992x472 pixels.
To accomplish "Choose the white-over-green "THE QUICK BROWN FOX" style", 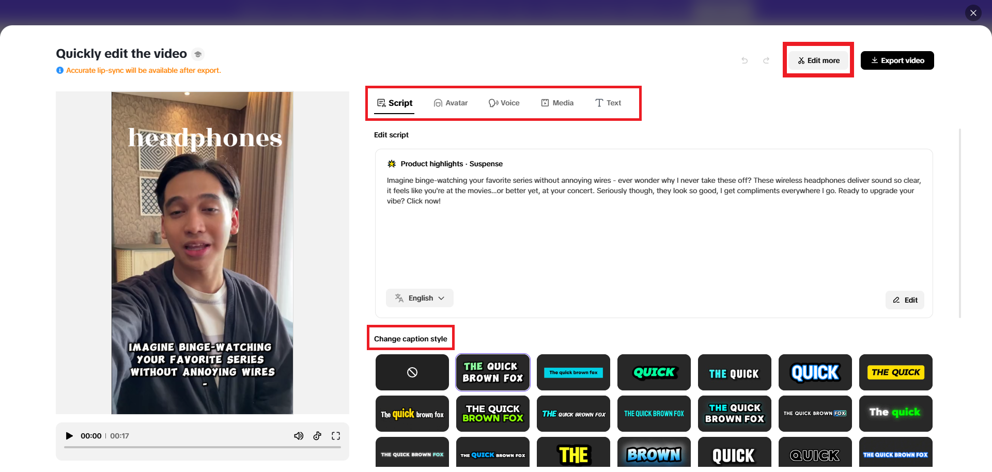I will tap(493, 414).
